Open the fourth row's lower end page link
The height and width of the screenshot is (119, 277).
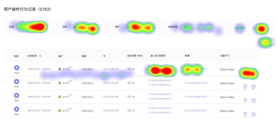pos(161,113)
